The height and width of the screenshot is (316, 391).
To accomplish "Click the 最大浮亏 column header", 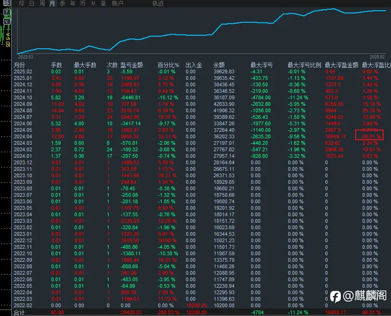I will 261,65.
